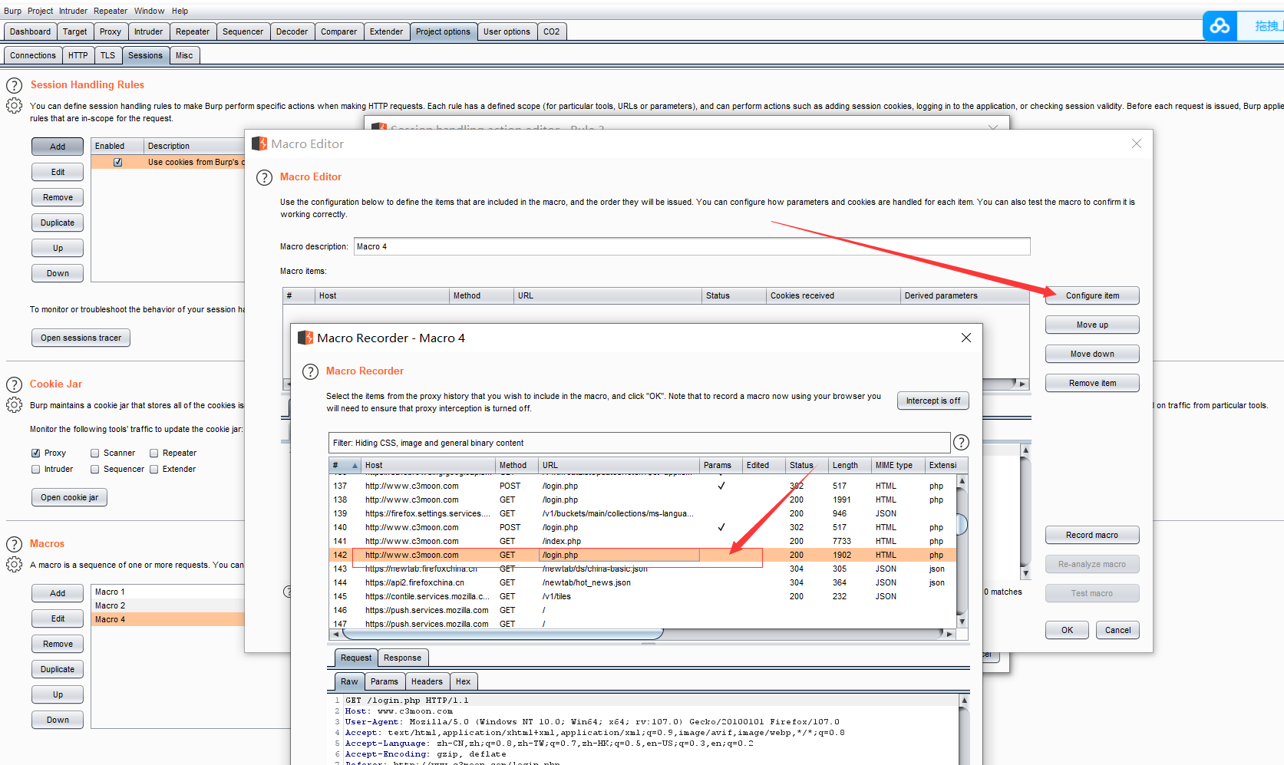Screen dimensions: 1284x765
Task: Open the Macro Recorder help icon
Action: point(310,371)
